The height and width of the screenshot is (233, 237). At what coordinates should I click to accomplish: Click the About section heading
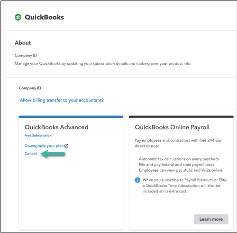pos(23,43)
